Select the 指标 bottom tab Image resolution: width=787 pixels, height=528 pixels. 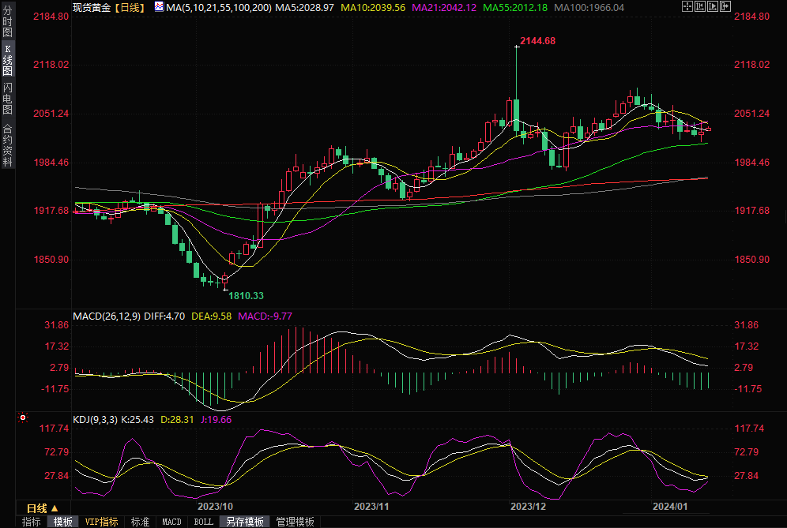32,522
